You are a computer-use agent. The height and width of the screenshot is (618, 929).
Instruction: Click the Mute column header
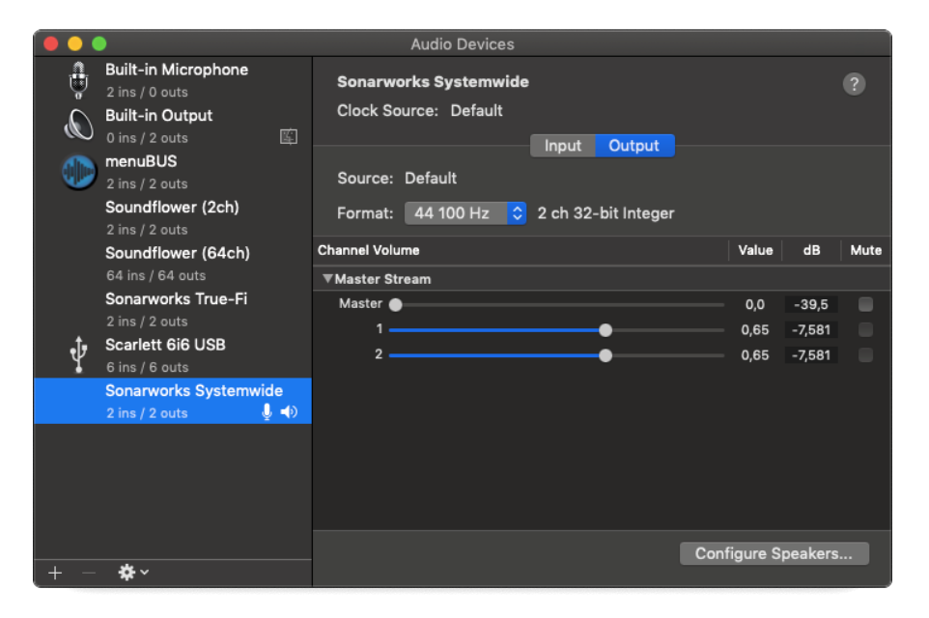[865, 251]
